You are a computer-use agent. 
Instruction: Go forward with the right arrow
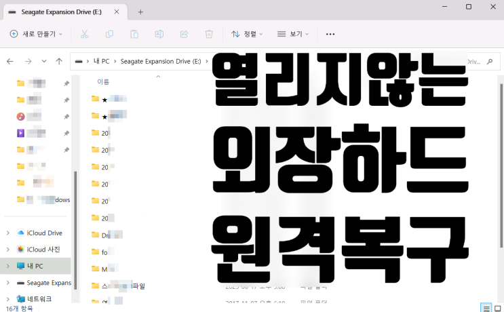coord(28,61)
